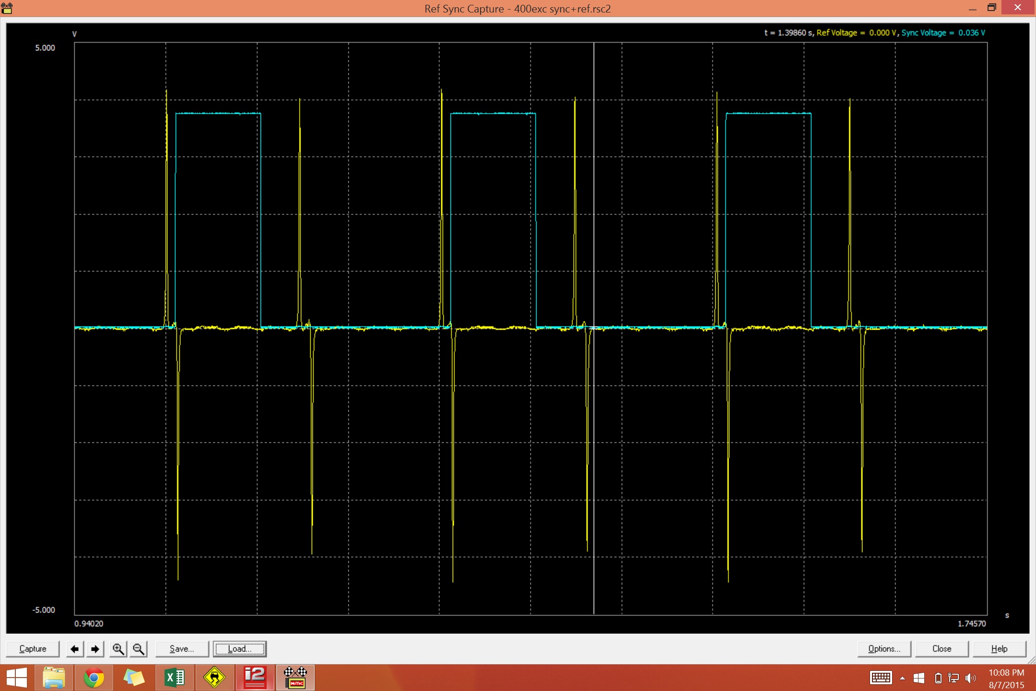Click the -5.000 axis label

pos(44,610)
